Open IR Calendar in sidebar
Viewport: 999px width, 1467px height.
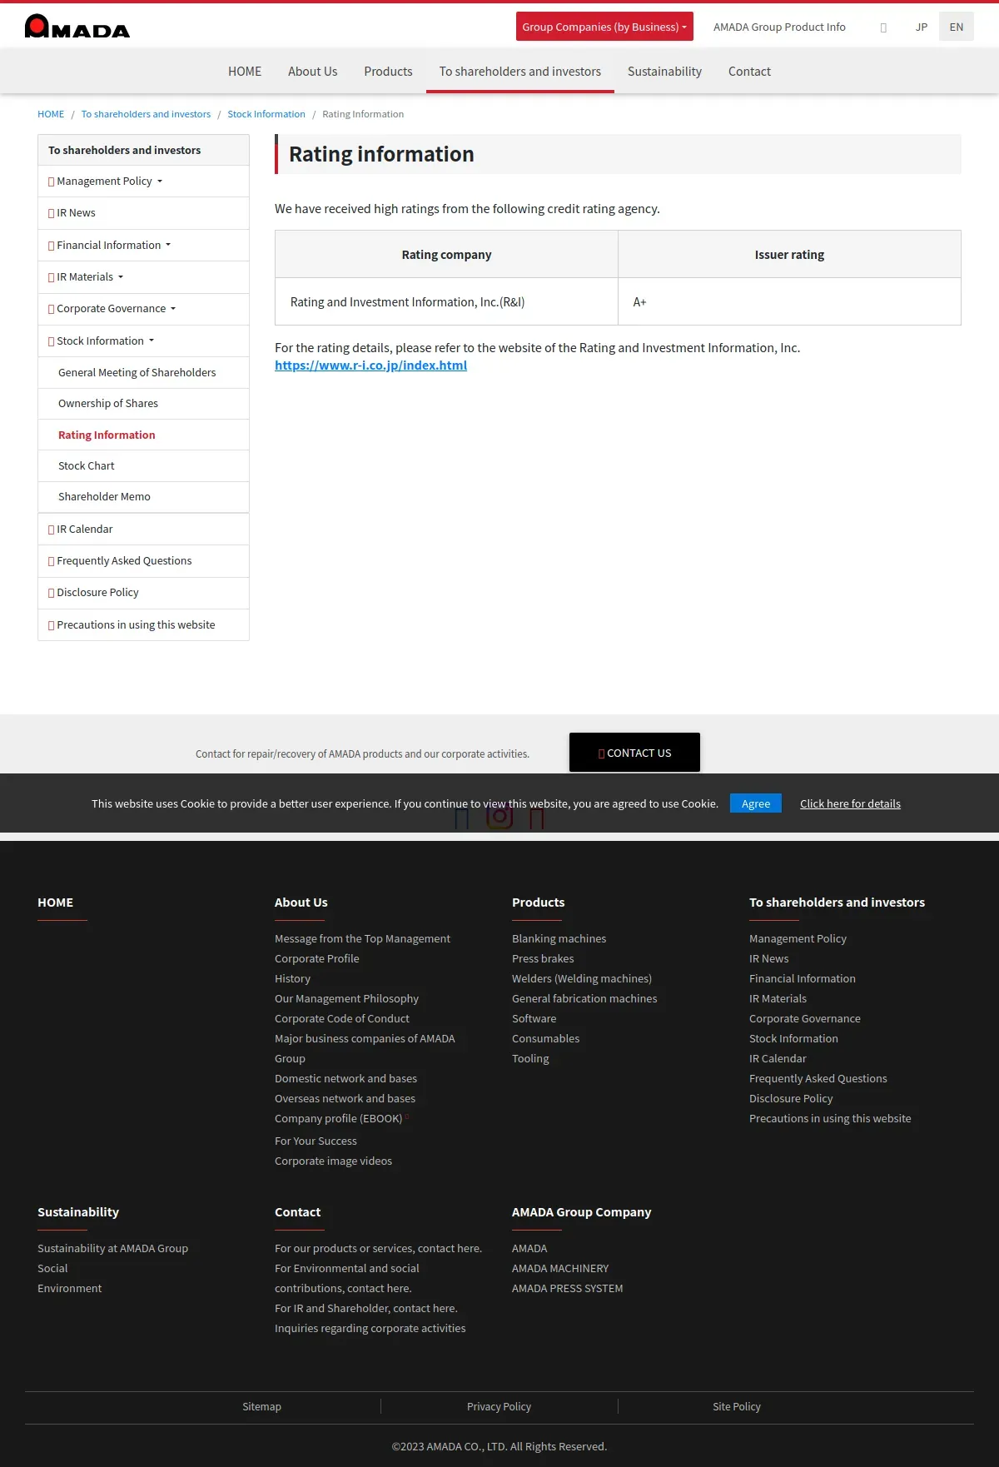pyautogui.click(x=143, y=530)
